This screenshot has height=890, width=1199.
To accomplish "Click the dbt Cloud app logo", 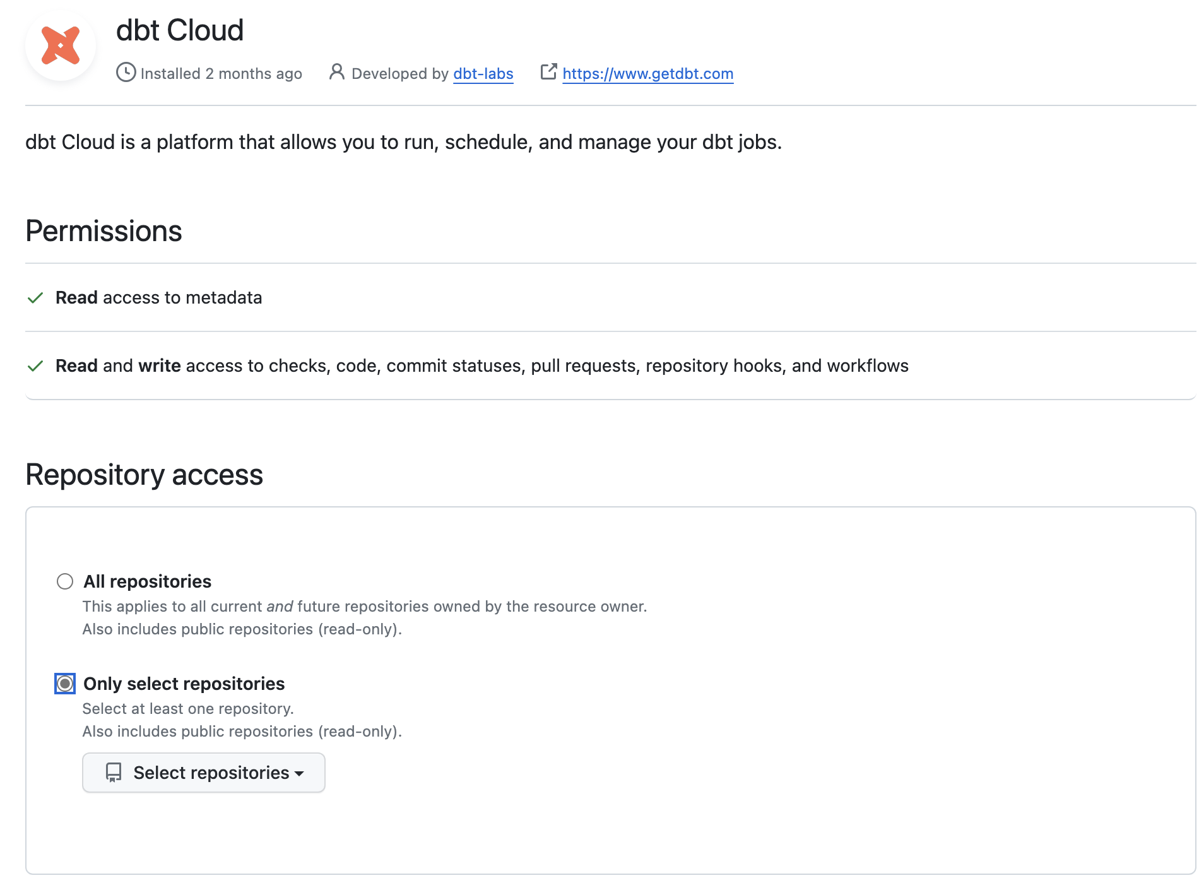I will pos(61,45).
